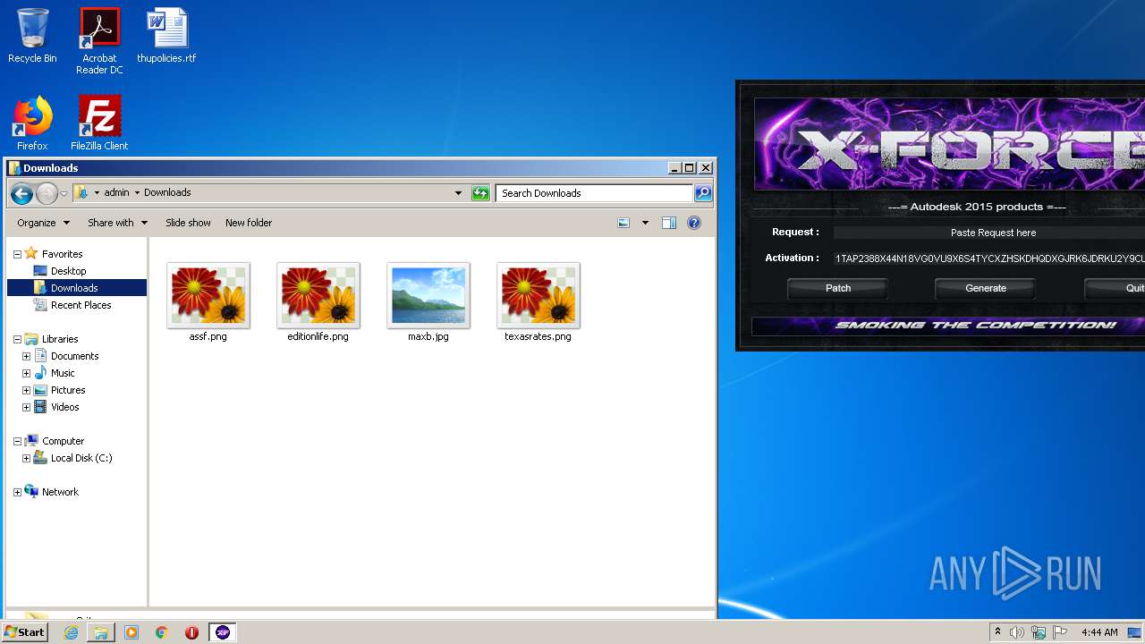Toggle the preview pane button
This screenshot has height=644, width=1145.
tap(668, 223)
